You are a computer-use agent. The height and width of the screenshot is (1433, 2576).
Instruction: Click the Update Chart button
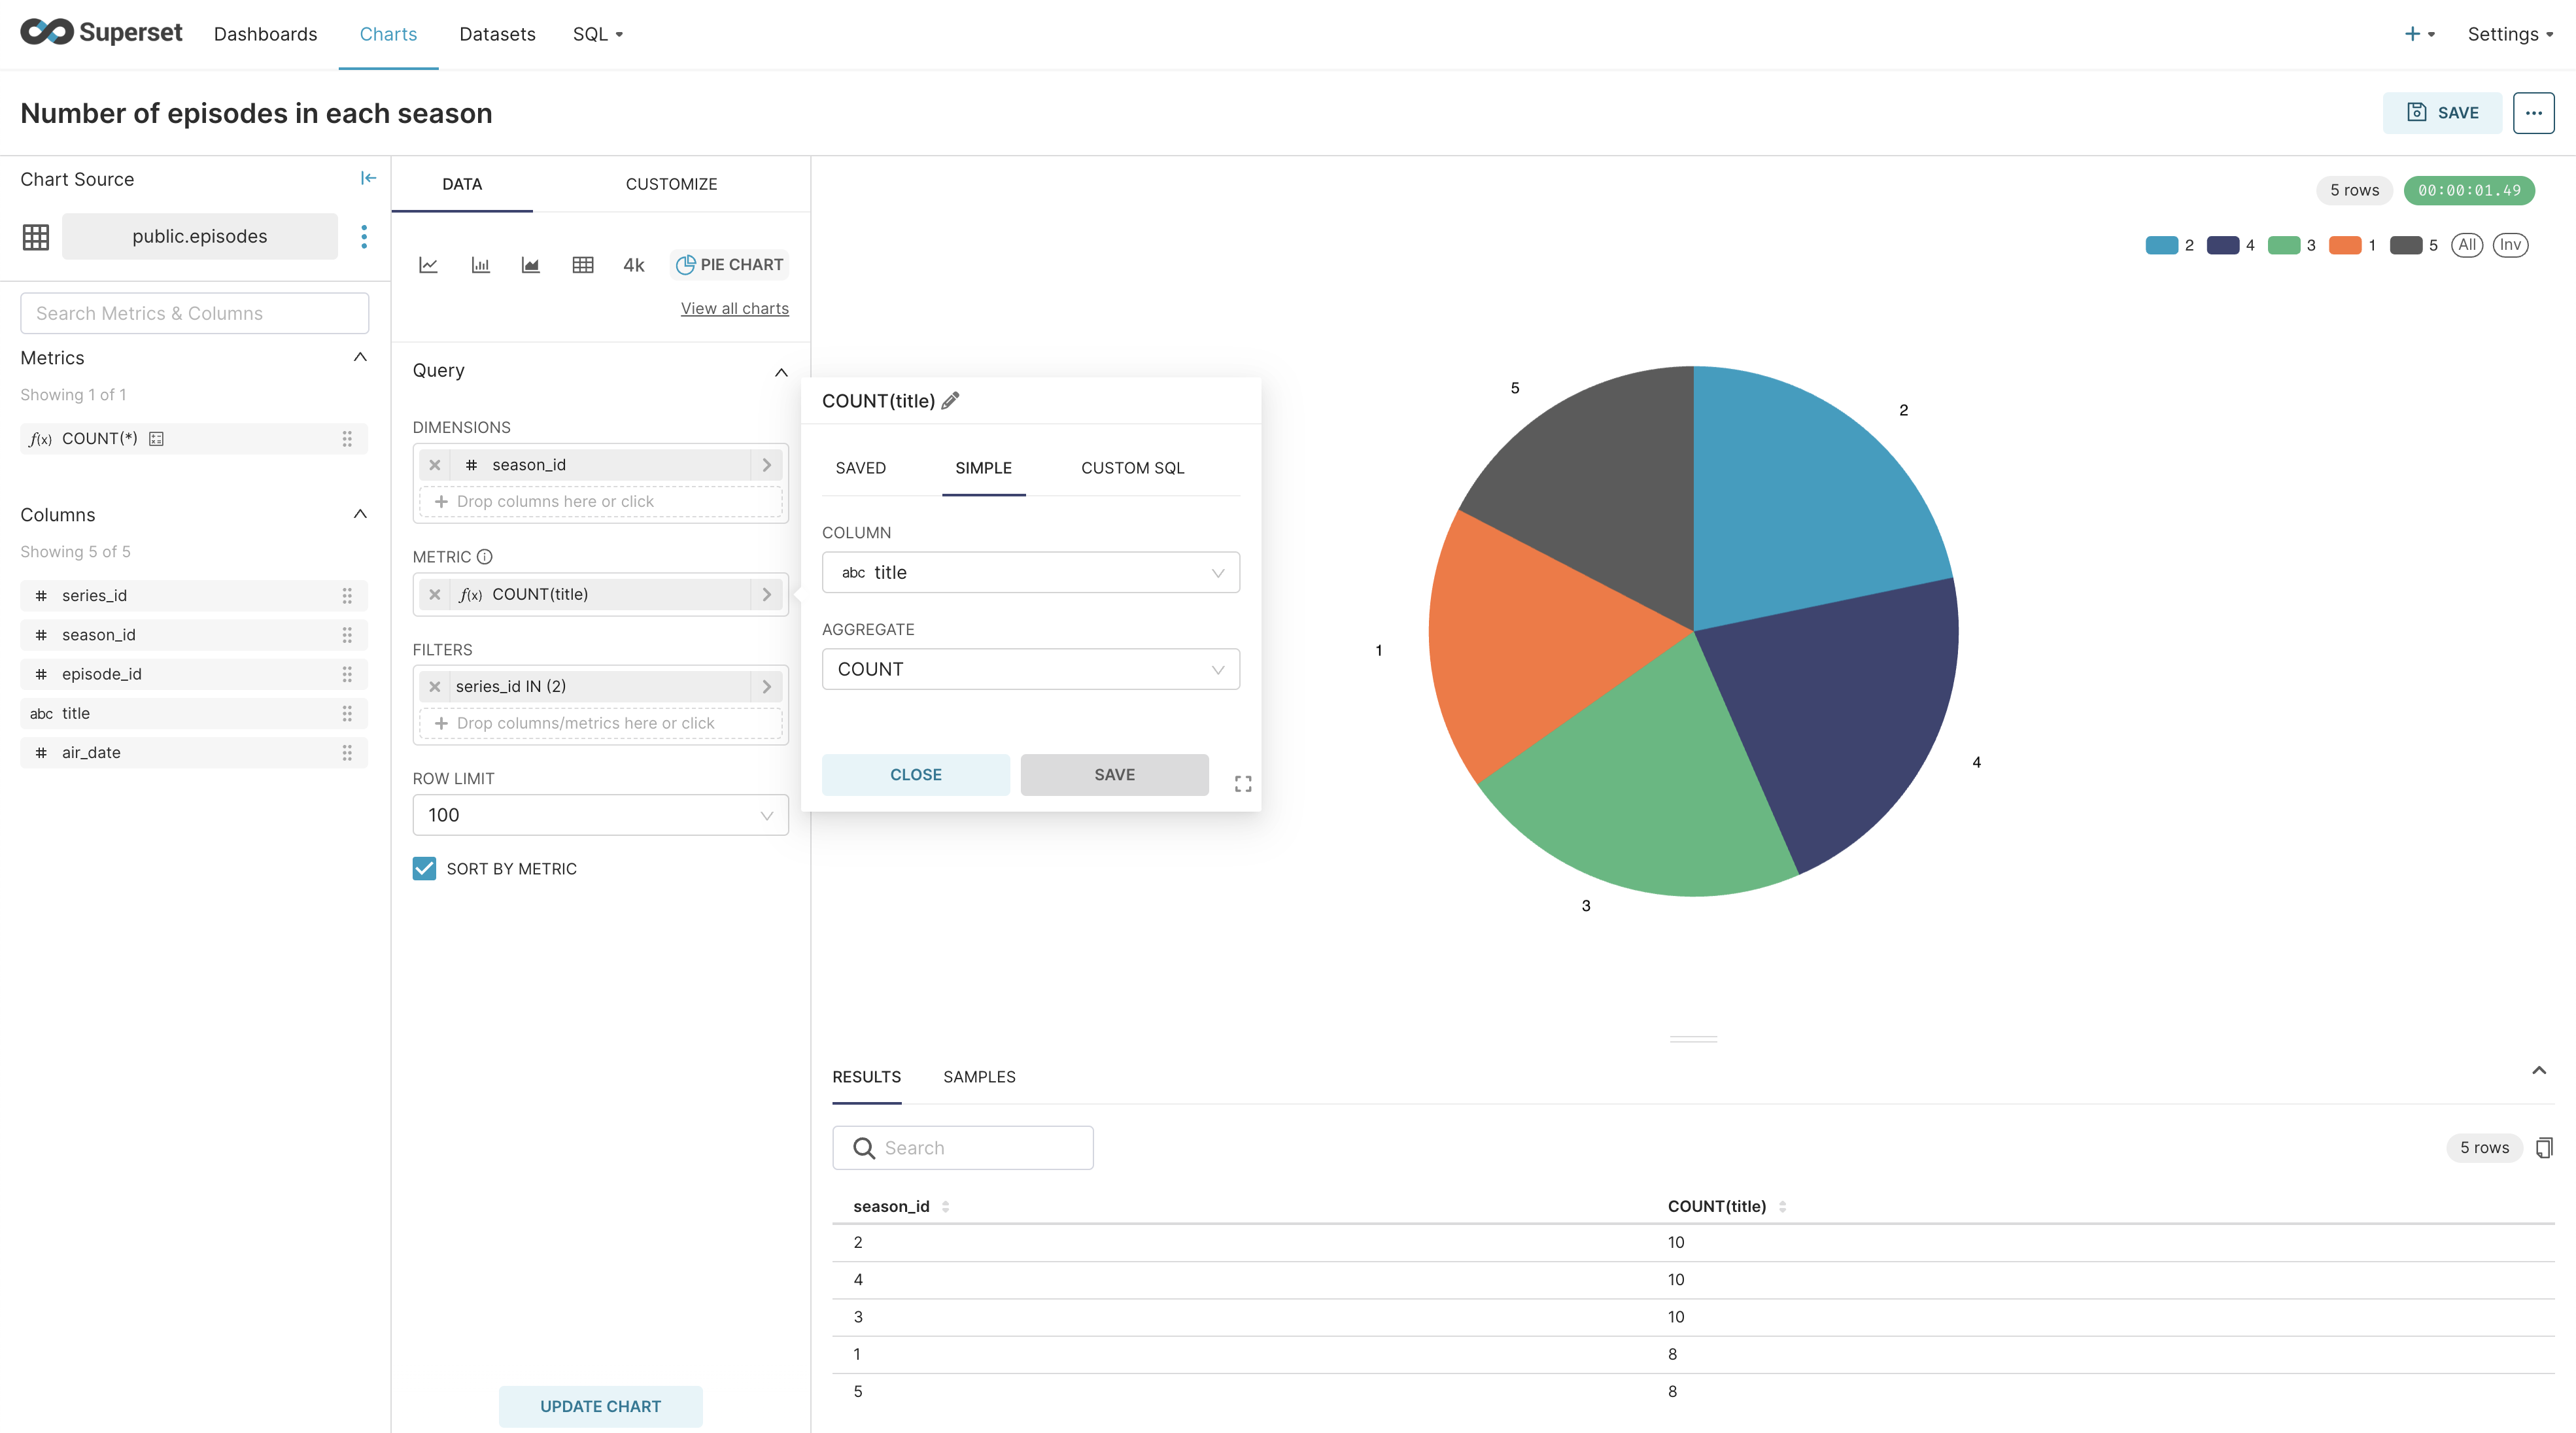tap(600, 1406)
